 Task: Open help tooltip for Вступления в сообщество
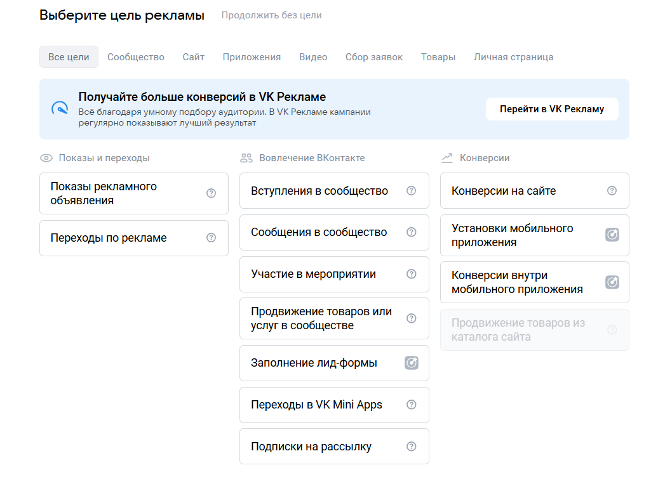click(x=412, y=190)
